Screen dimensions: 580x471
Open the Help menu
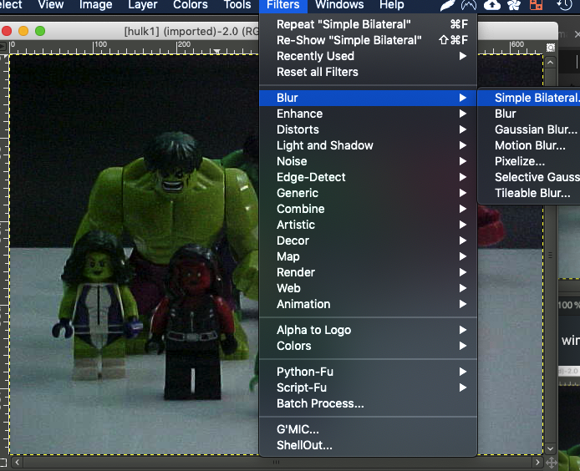tap(391, 5)
